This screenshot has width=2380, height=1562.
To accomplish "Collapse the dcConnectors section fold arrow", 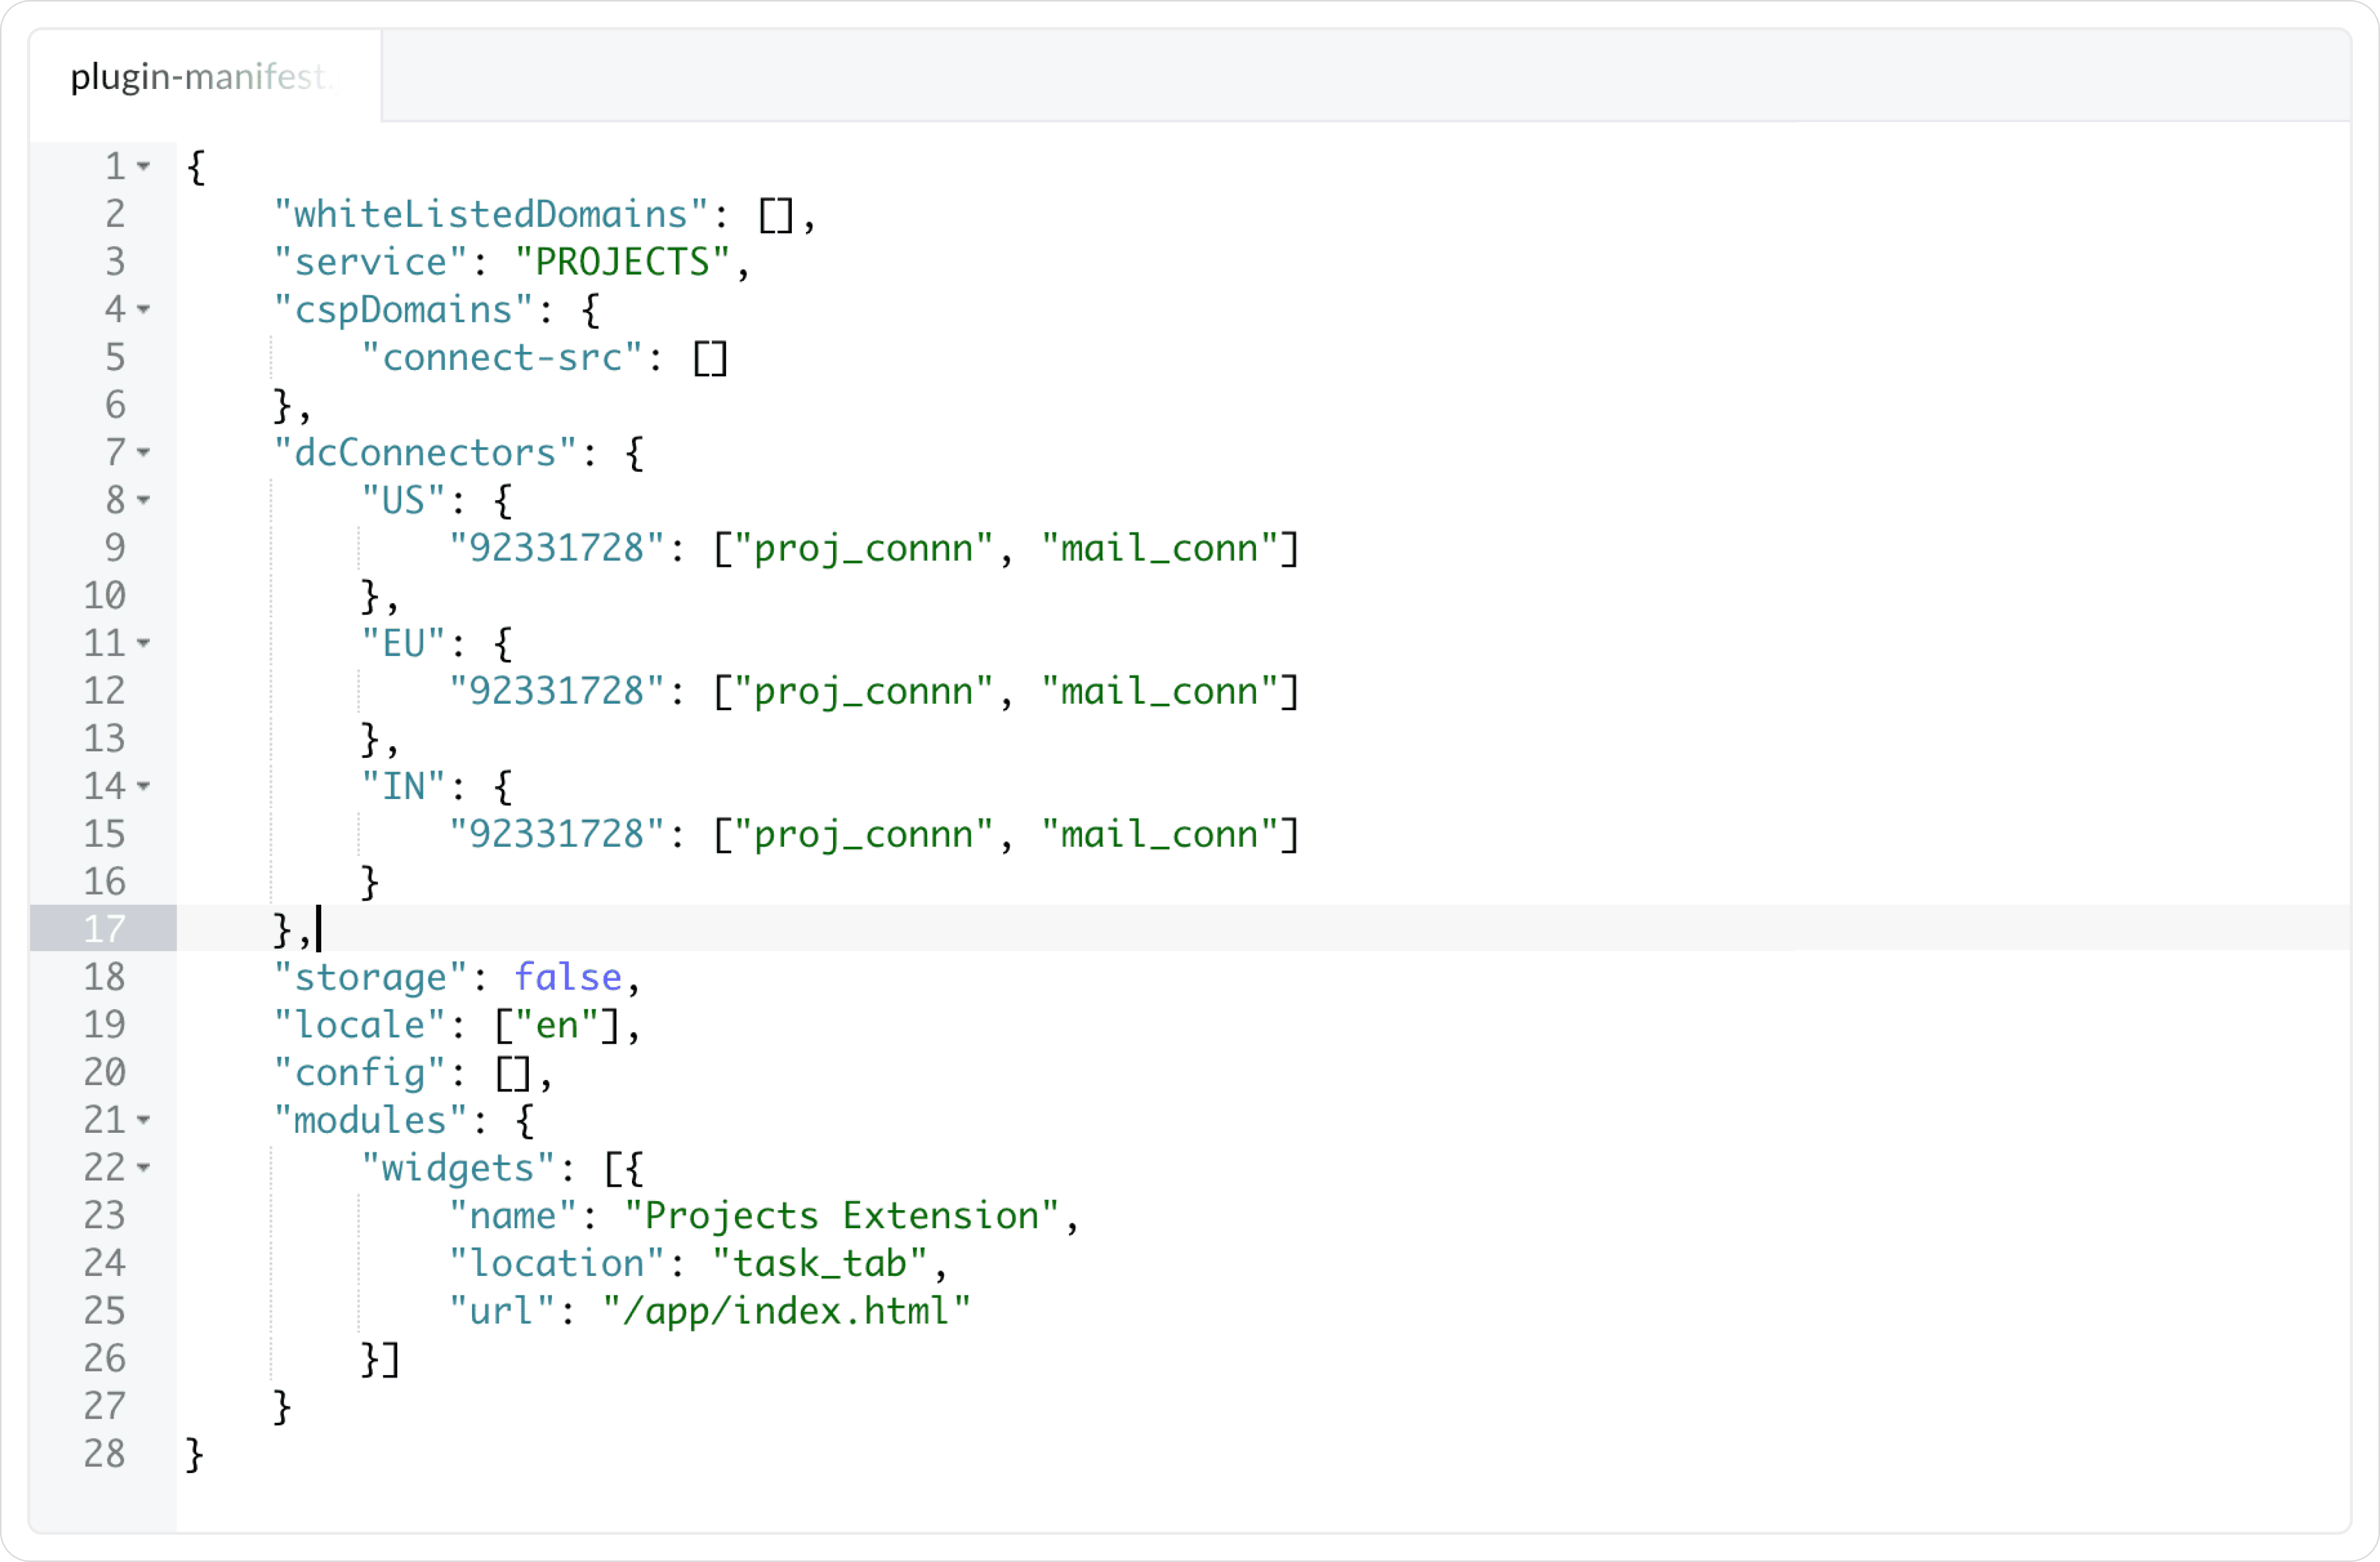I will pos(144,453).
